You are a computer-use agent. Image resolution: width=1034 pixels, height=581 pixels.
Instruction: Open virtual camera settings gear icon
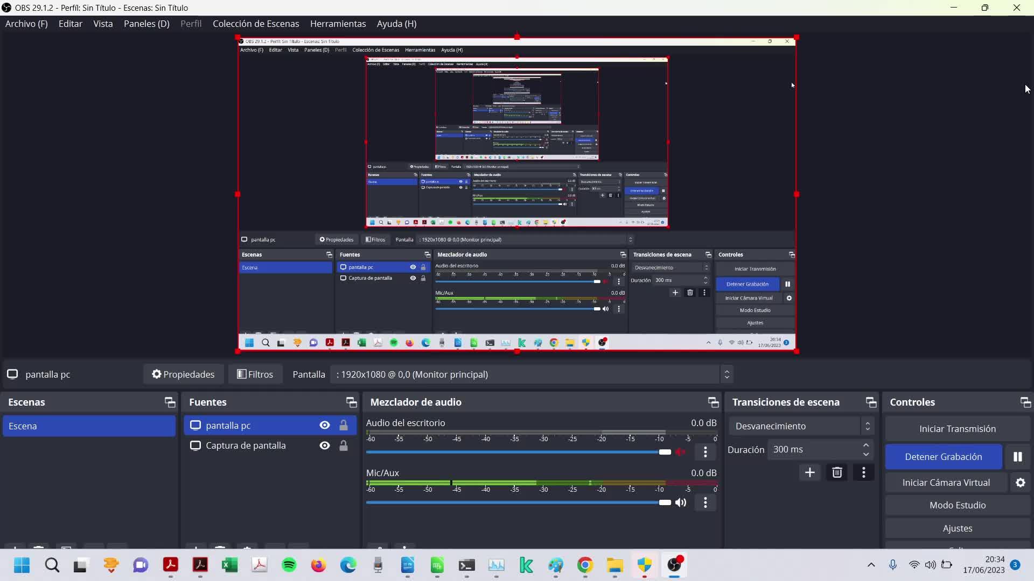(1020, 483)
